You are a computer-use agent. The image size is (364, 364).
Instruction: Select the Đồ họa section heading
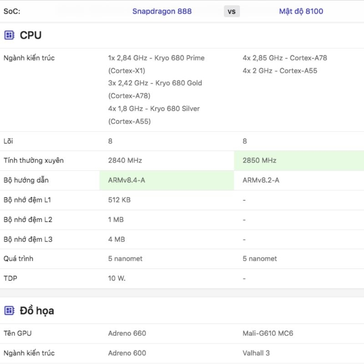pyautogui.click(x=37, y=311)
